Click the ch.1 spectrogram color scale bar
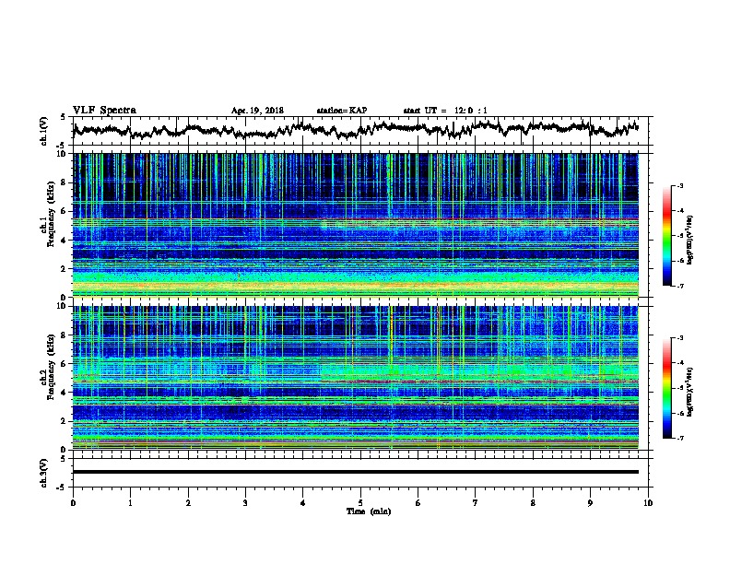 point(666,236)
